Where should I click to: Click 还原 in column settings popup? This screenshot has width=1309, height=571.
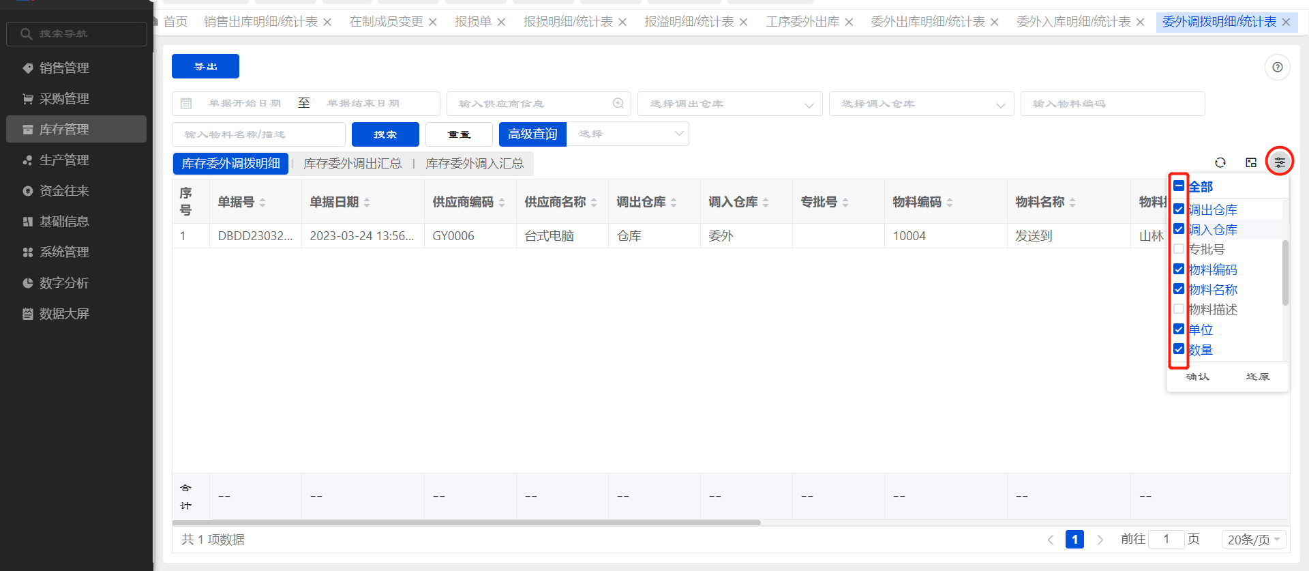(x=1257, y=377)
